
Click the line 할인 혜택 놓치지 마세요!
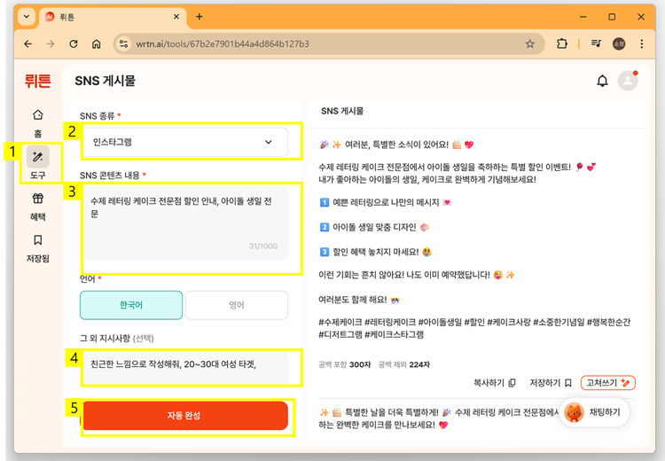(x=375, y=252)
